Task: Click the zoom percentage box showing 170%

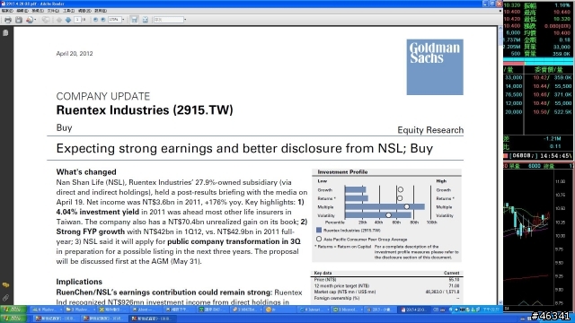Action: [114, 20]
